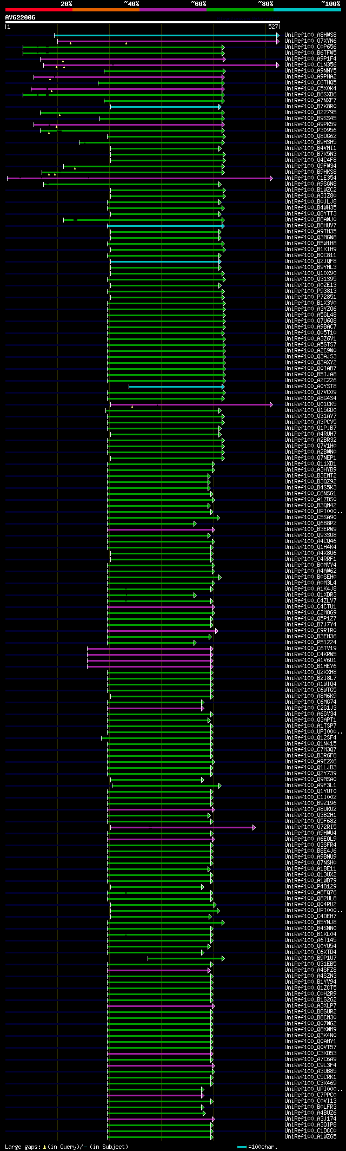The image size is (346, 1151).
Task: Click the UniRef100_Q9FW34 label
Action: pyautogui.click(x=310, y=166)
